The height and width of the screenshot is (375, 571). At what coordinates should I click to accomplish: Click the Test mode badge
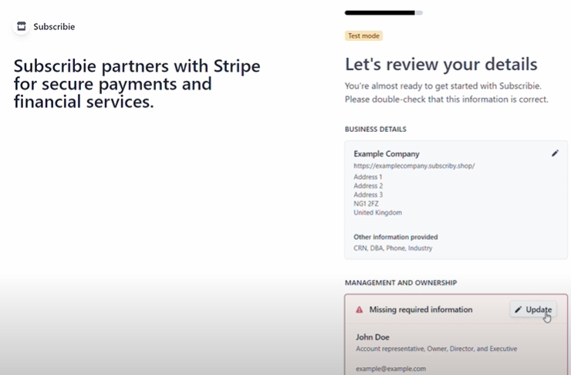point(363,35)
